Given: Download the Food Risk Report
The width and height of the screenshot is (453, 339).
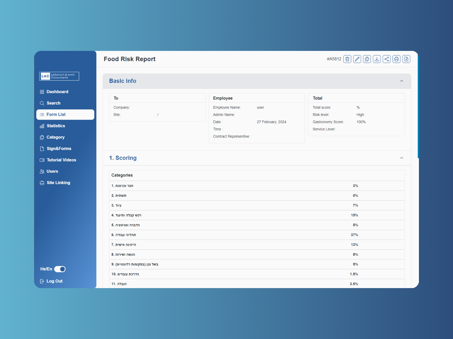Looking at the screenshot, I should (x=377, y=59).
